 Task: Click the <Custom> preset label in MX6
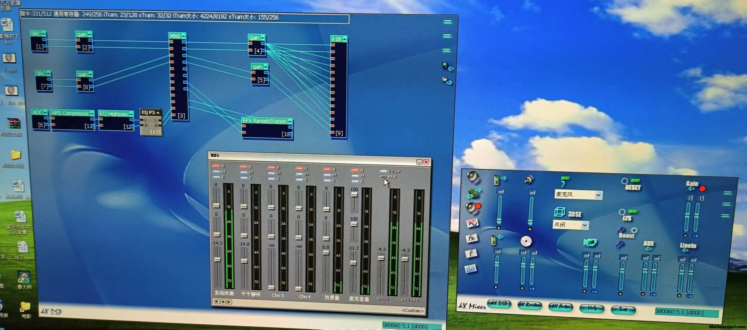click(412, 311)
